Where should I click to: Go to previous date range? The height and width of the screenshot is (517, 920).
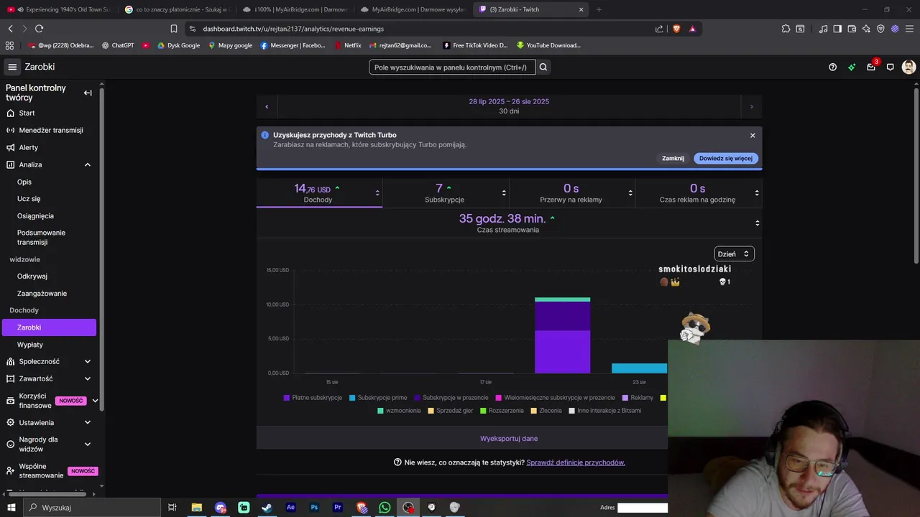[x=267, y=106]
